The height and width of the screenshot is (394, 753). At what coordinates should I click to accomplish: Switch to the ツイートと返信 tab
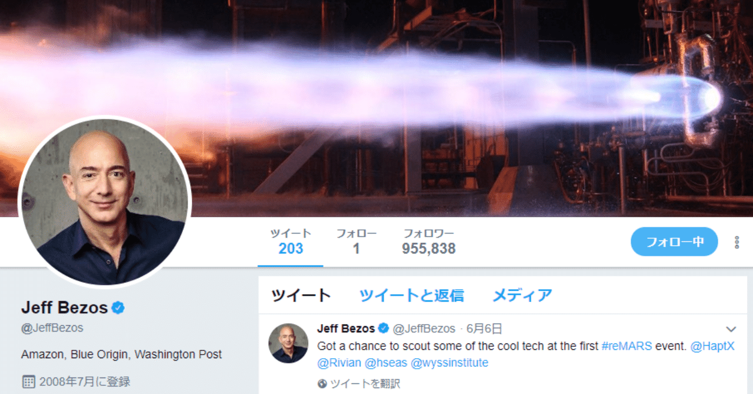411,295
